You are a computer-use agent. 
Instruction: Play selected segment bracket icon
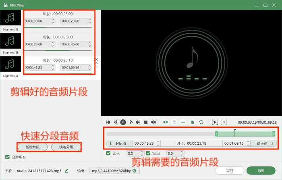pyautogui.click(x=215, y=122)
